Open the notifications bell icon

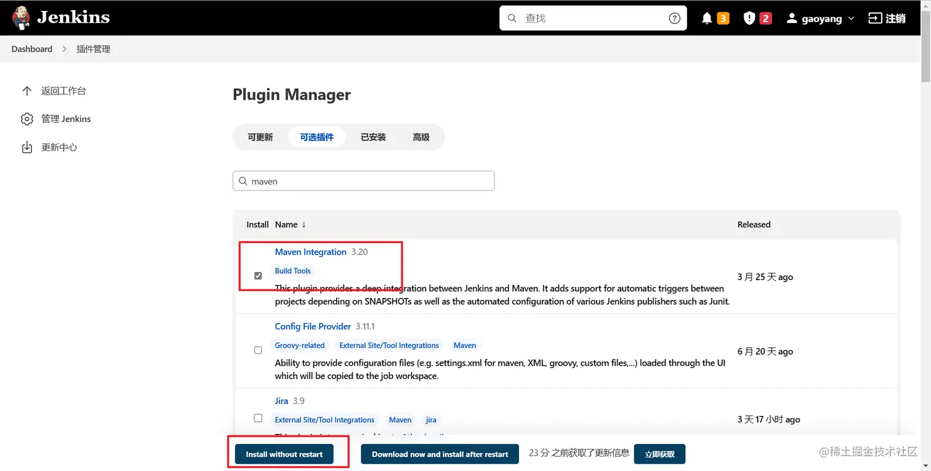pos(707,18)
